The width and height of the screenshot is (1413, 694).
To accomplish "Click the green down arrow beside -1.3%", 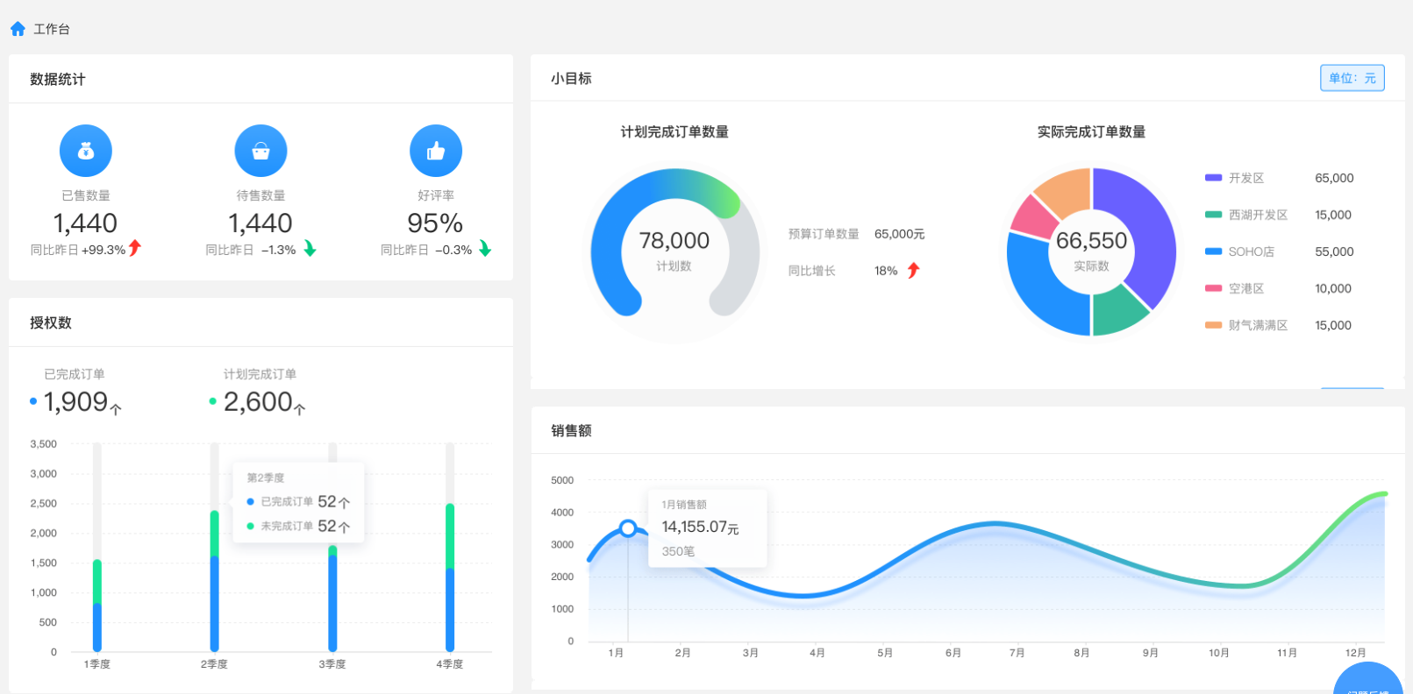I will tap(310, 249).
